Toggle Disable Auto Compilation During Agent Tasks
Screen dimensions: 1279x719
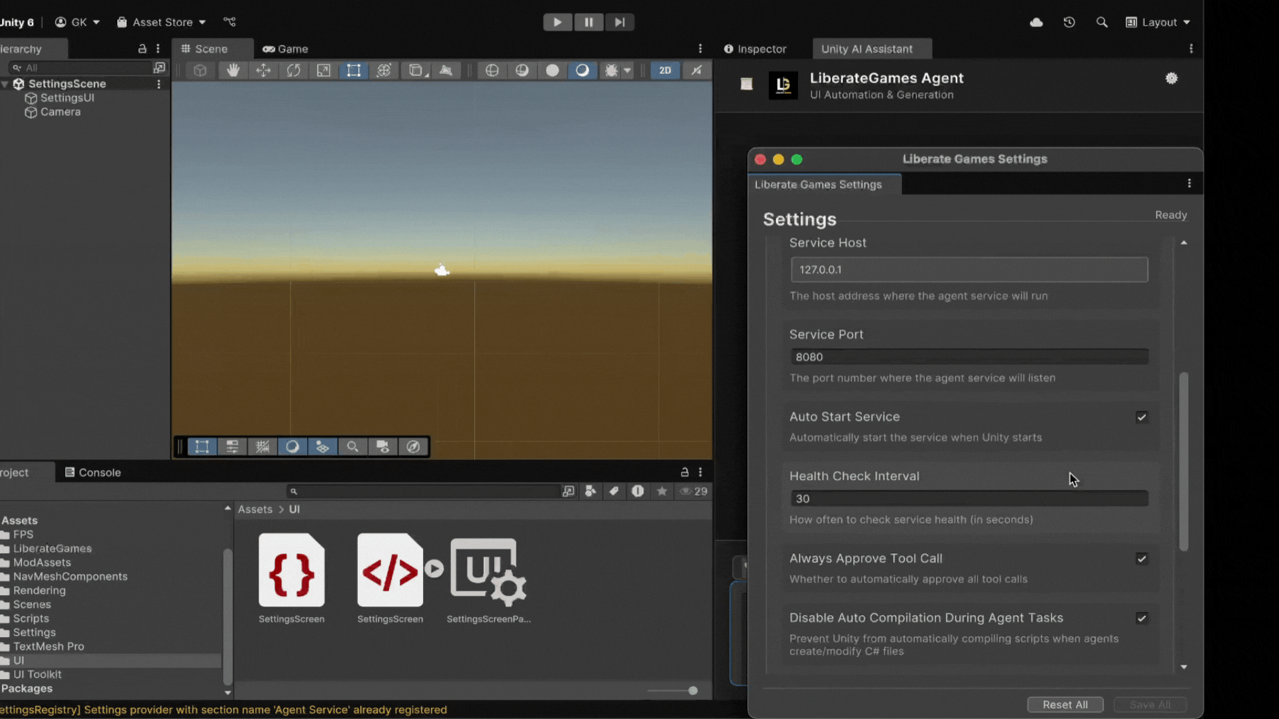click(x=1142, y=618)
